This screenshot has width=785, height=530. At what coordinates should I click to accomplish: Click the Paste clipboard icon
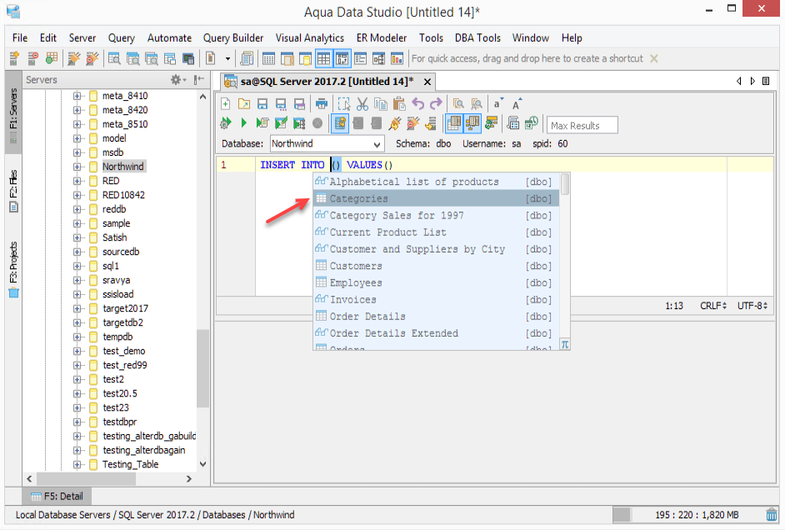399,103
